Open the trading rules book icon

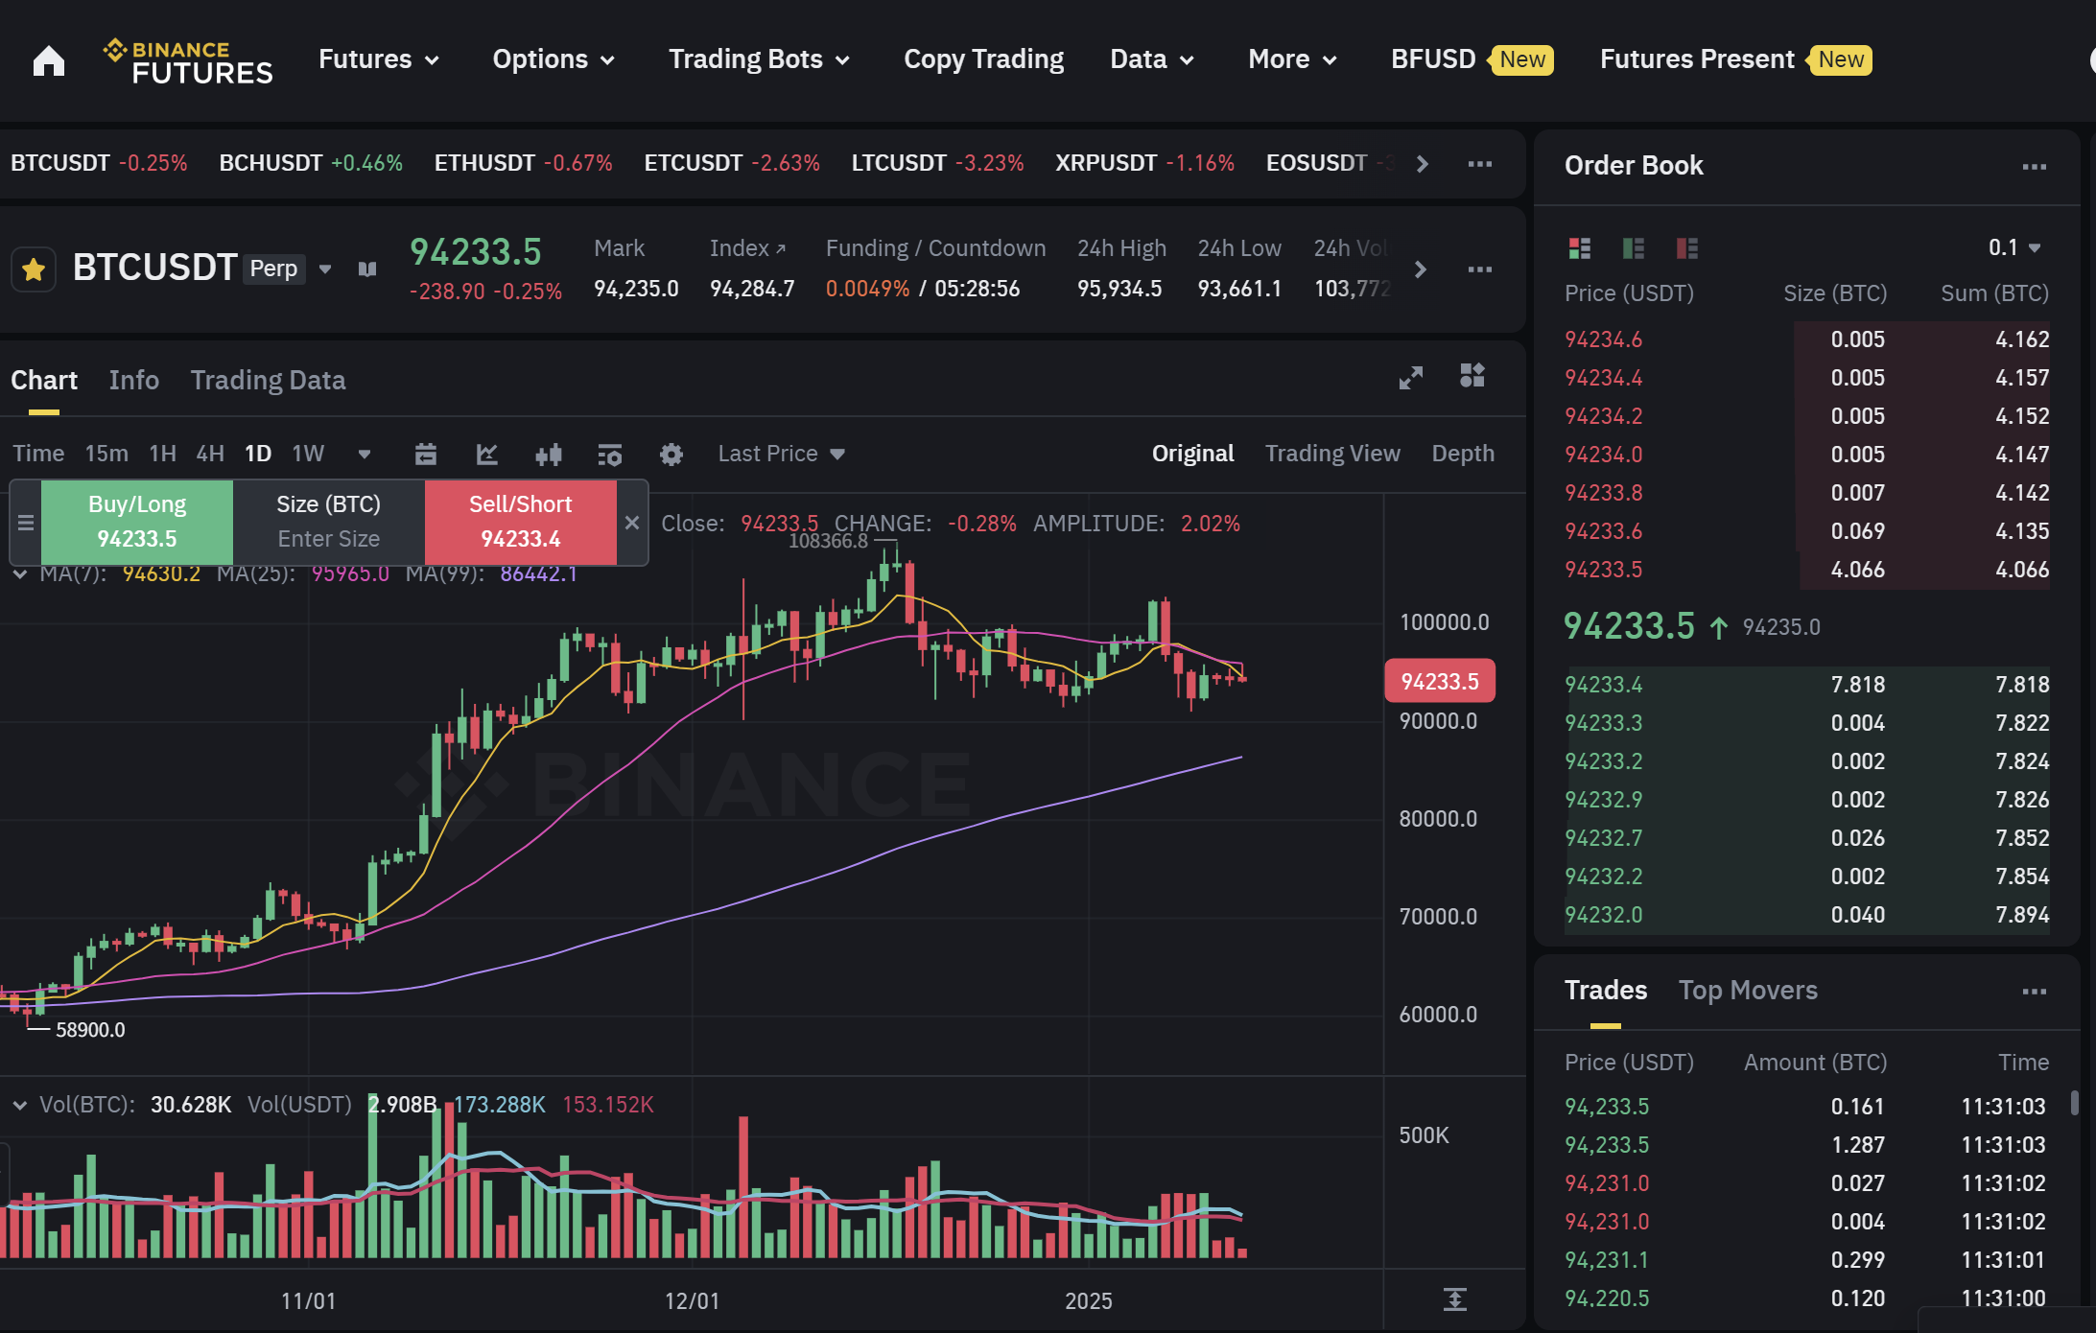(367, 269)
